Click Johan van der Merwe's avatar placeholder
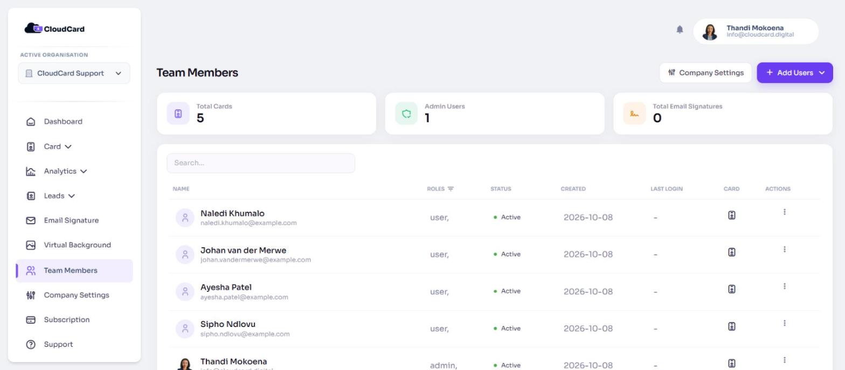 [185, 255]
